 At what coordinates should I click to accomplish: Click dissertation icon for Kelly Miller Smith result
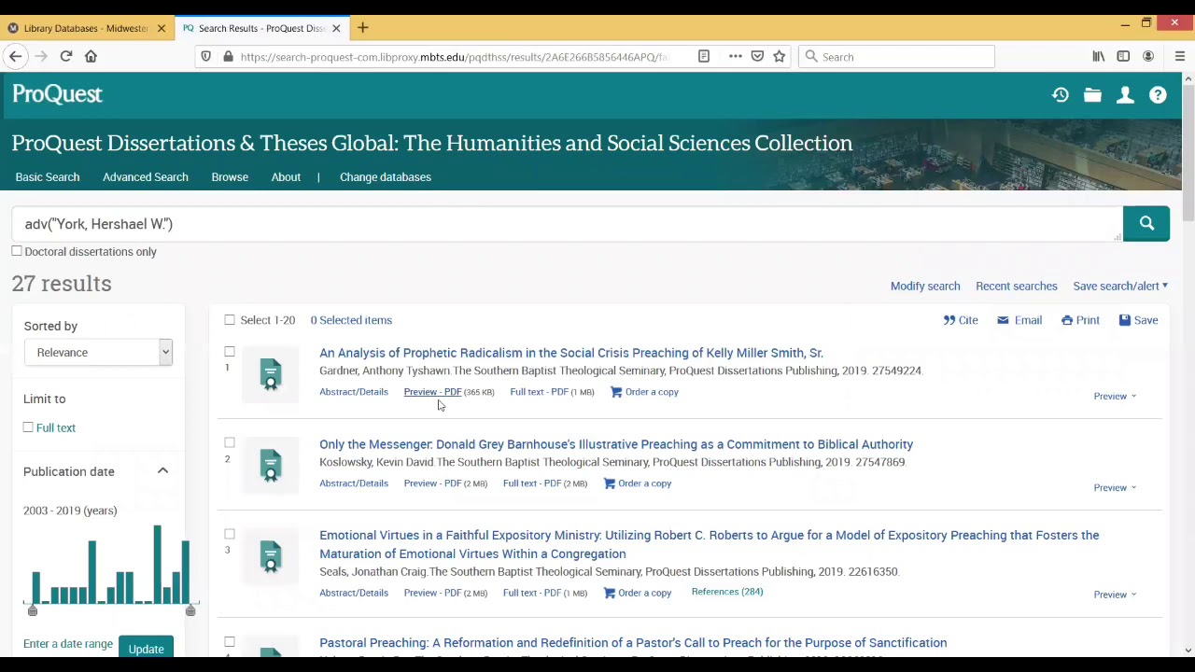click(271, 373)
